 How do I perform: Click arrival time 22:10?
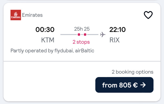[x=117, y=30]
